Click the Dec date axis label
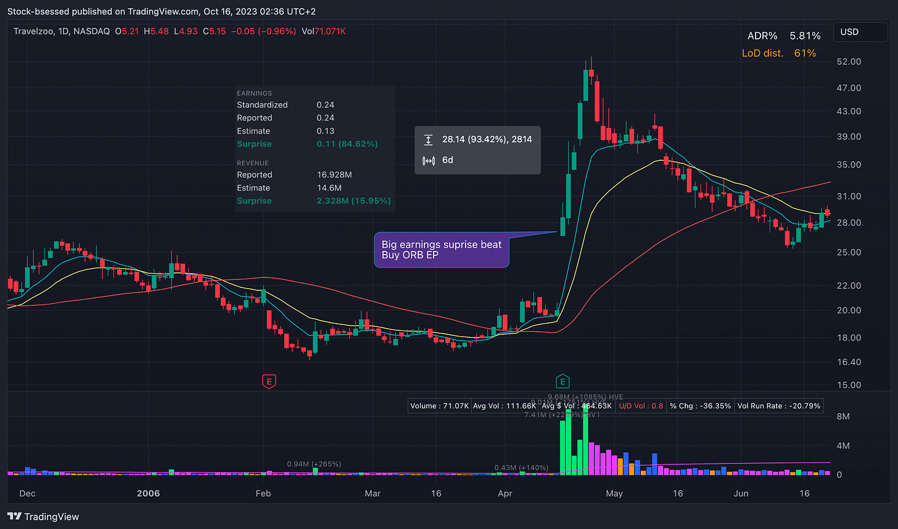Screen dimensions: 898x529 coord(27,493)
